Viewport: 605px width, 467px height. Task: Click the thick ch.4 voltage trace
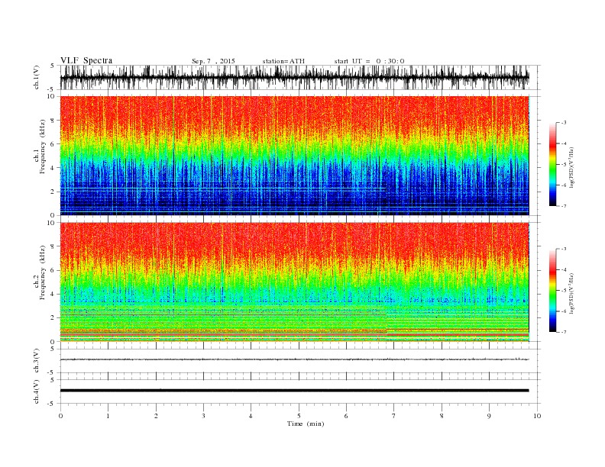click(294, 391)
